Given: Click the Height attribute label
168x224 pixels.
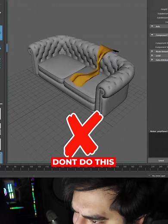Looking at the screenshot, I should click(x=164, y=9).
